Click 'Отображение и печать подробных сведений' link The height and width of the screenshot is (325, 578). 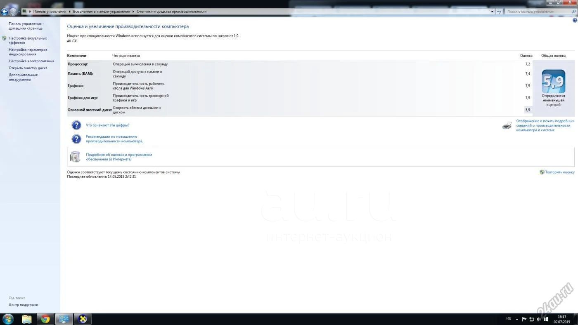[x=545, y=125]
